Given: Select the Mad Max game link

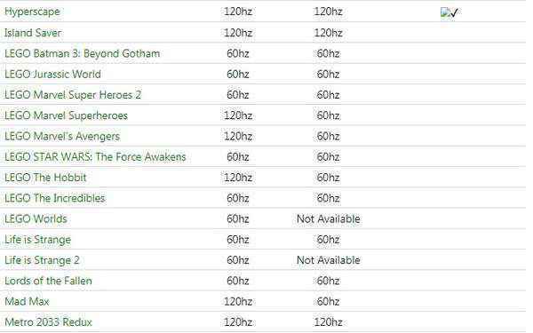Looking at the screenshot, I should pyautogui.click(x=27, y=301).
